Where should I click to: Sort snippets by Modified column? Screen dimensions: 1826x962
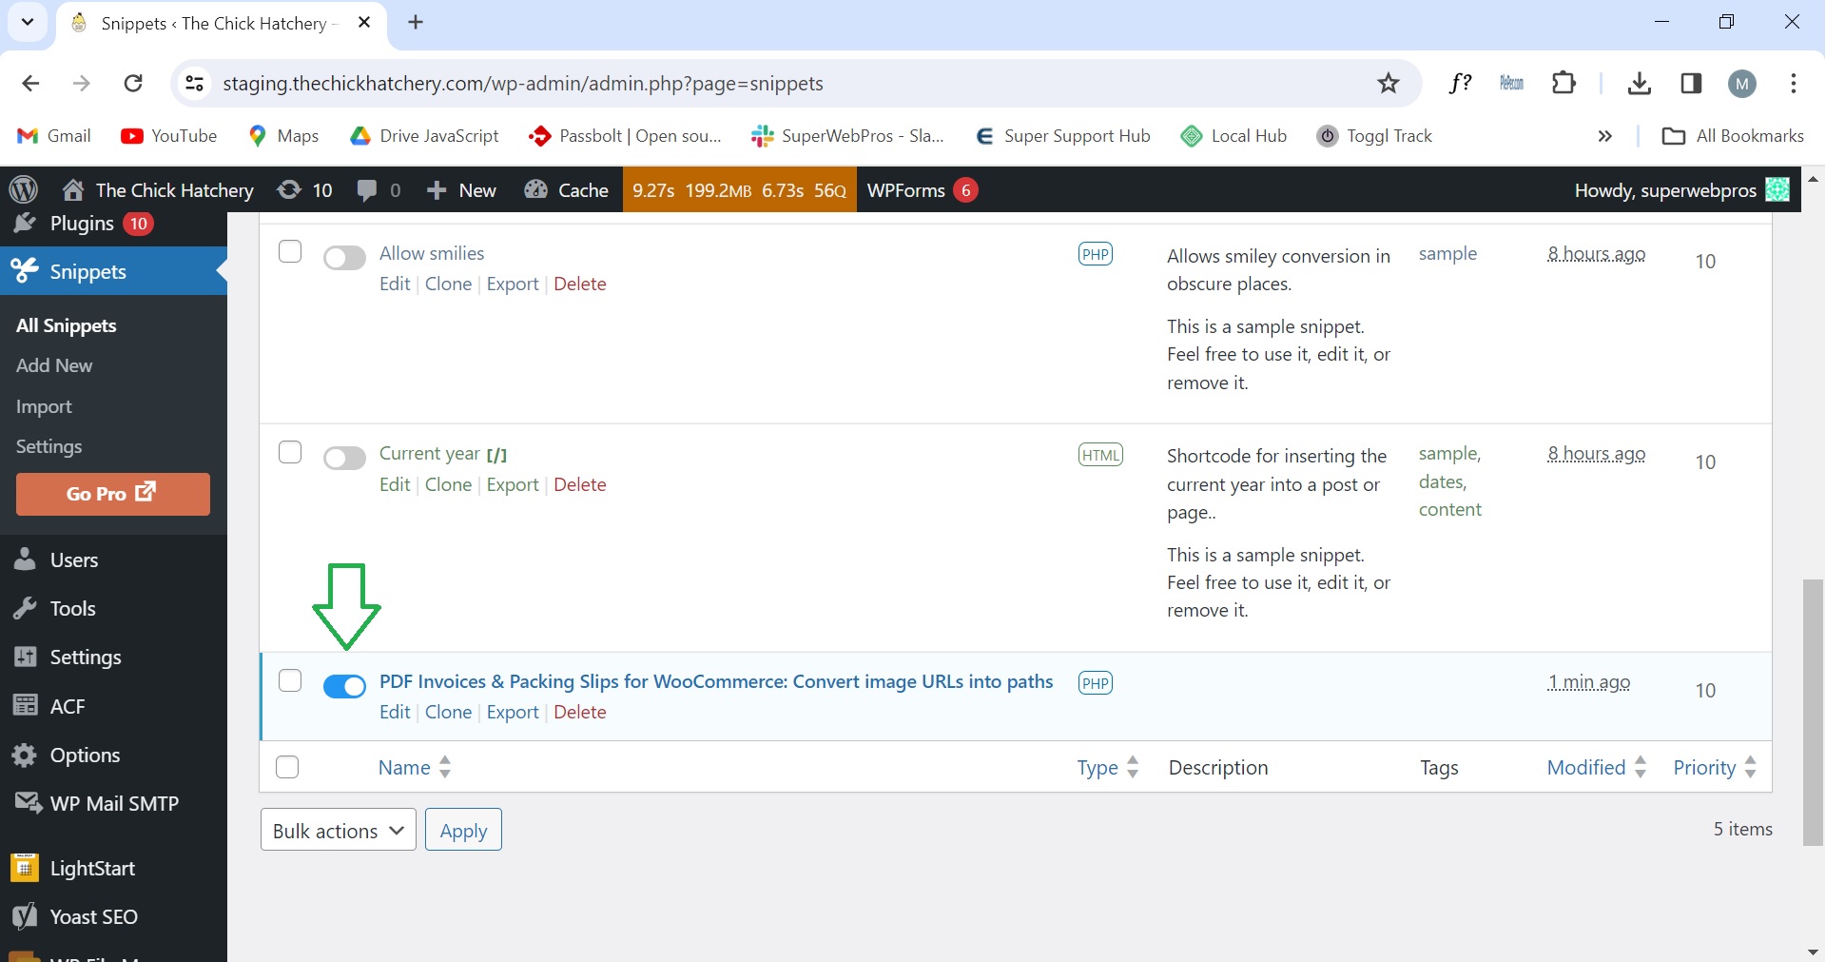click(1597, 767)
